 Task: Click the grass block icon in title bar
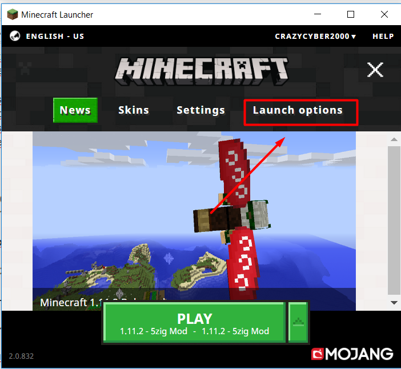(12, 14)
